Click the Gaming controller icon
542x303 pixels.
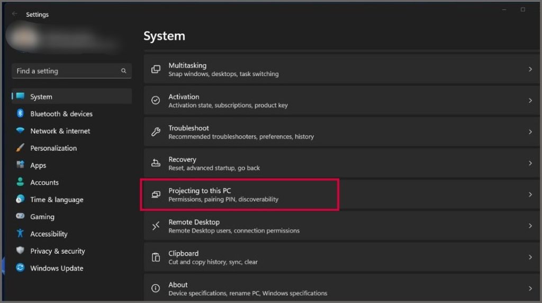pos(21,216)
